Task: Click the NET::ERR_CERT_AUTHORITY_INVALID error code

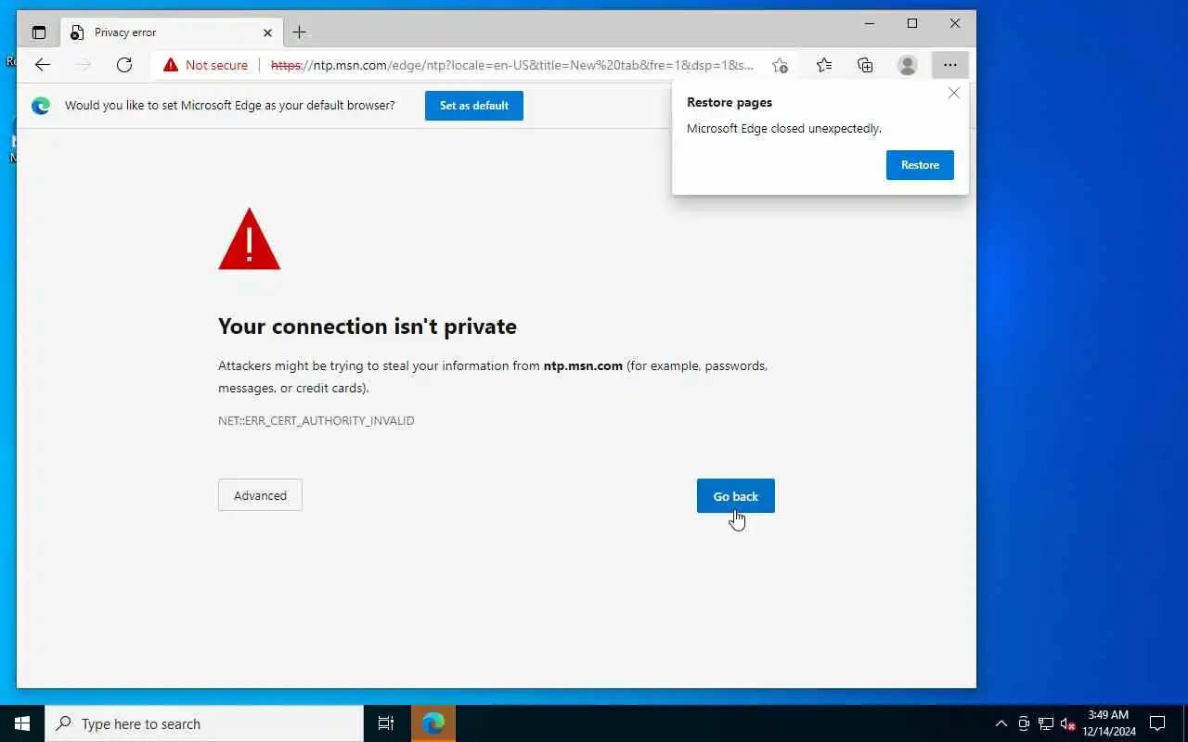Action: (x=316, y=421)
